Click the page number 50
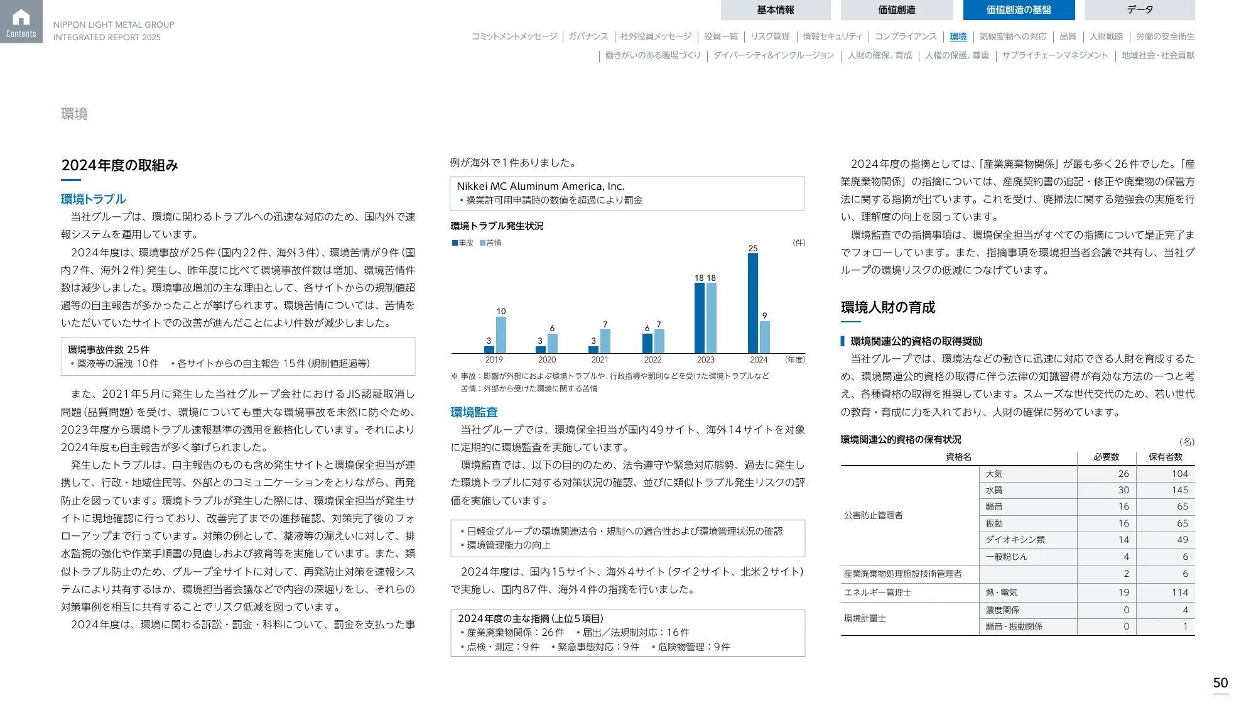The height and width of the screenshot is (710, 1256). [x=1220, y=682]
